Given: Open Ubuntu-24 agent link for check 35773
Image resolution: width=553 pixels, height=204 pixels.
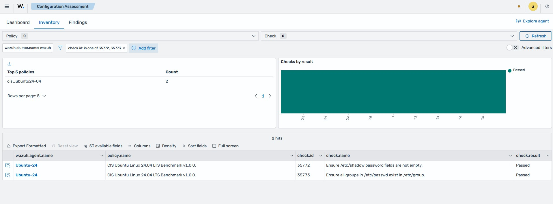Looking at the screenshot, I should coord(26,175).
